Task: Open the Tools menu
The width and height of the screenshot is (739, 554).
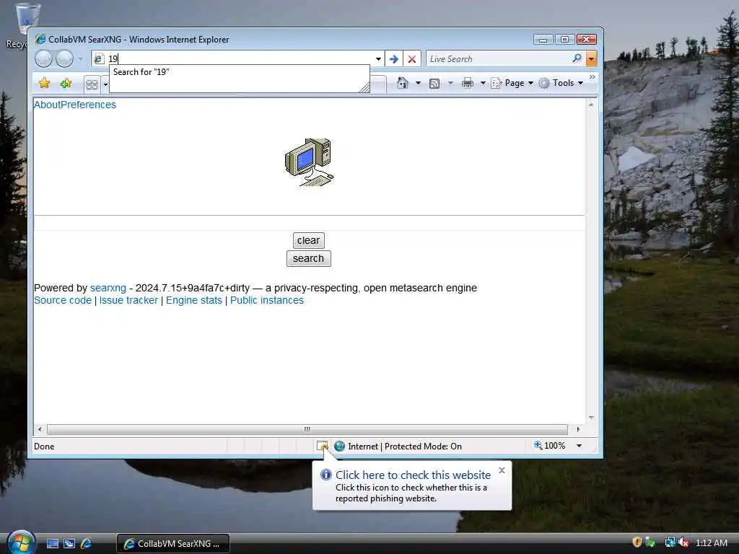Action: pos(561,83)
